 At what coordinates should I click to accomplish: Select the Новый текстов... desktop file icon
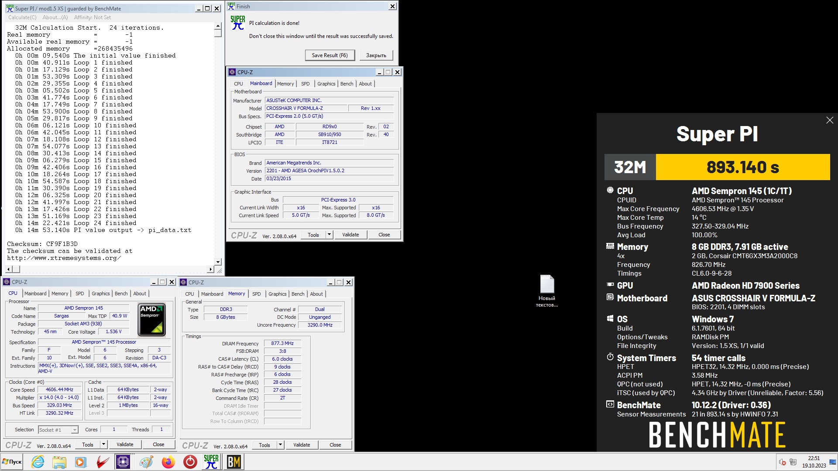[547, 291]
